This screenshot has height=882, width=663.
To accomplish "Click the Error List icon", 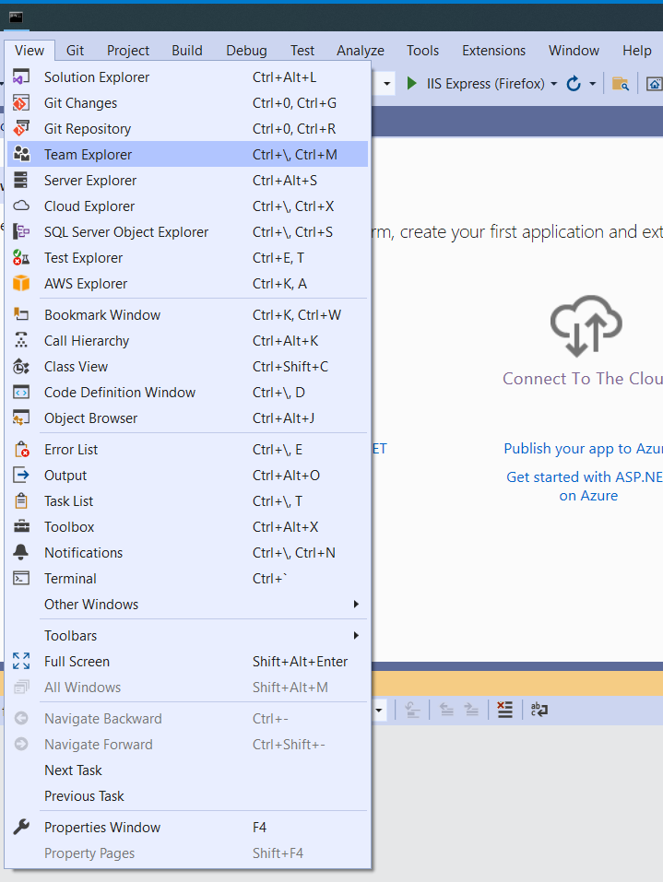I will tap(21, 450).
